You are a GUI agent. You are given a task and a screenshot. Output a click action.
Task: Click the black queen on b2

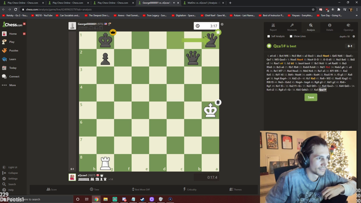[x=193, y=58]
